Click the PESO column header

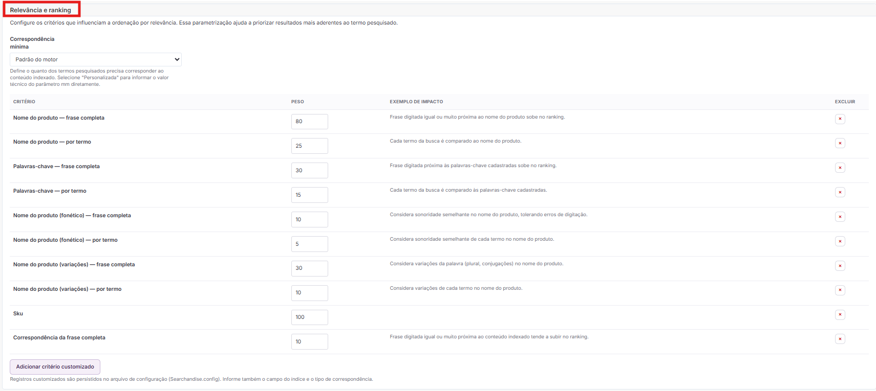tap(297, 102)
